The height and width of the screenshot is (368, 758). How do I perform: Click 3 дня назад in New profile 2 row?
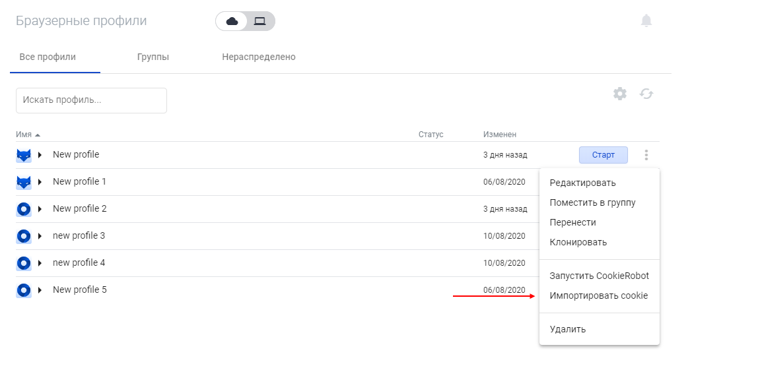point(505,209)
